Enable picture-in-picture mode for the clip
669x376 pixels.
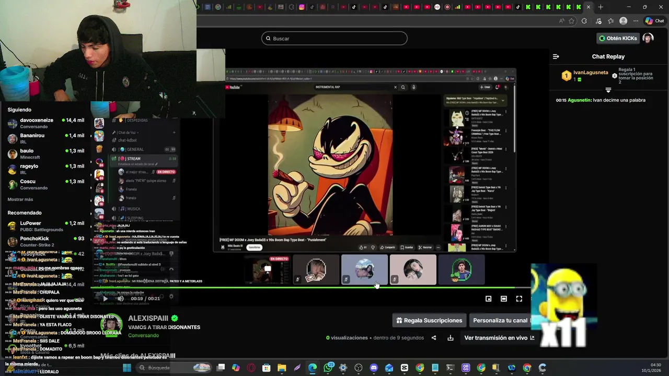tap(488, 299)
